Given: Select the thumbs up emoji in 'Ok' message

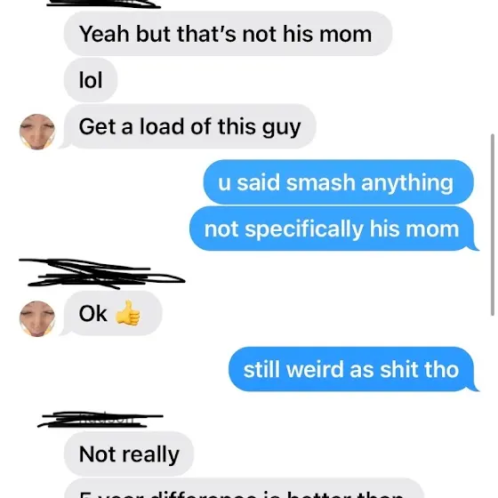Looking at the screenshot, I should tap(128, 313).
